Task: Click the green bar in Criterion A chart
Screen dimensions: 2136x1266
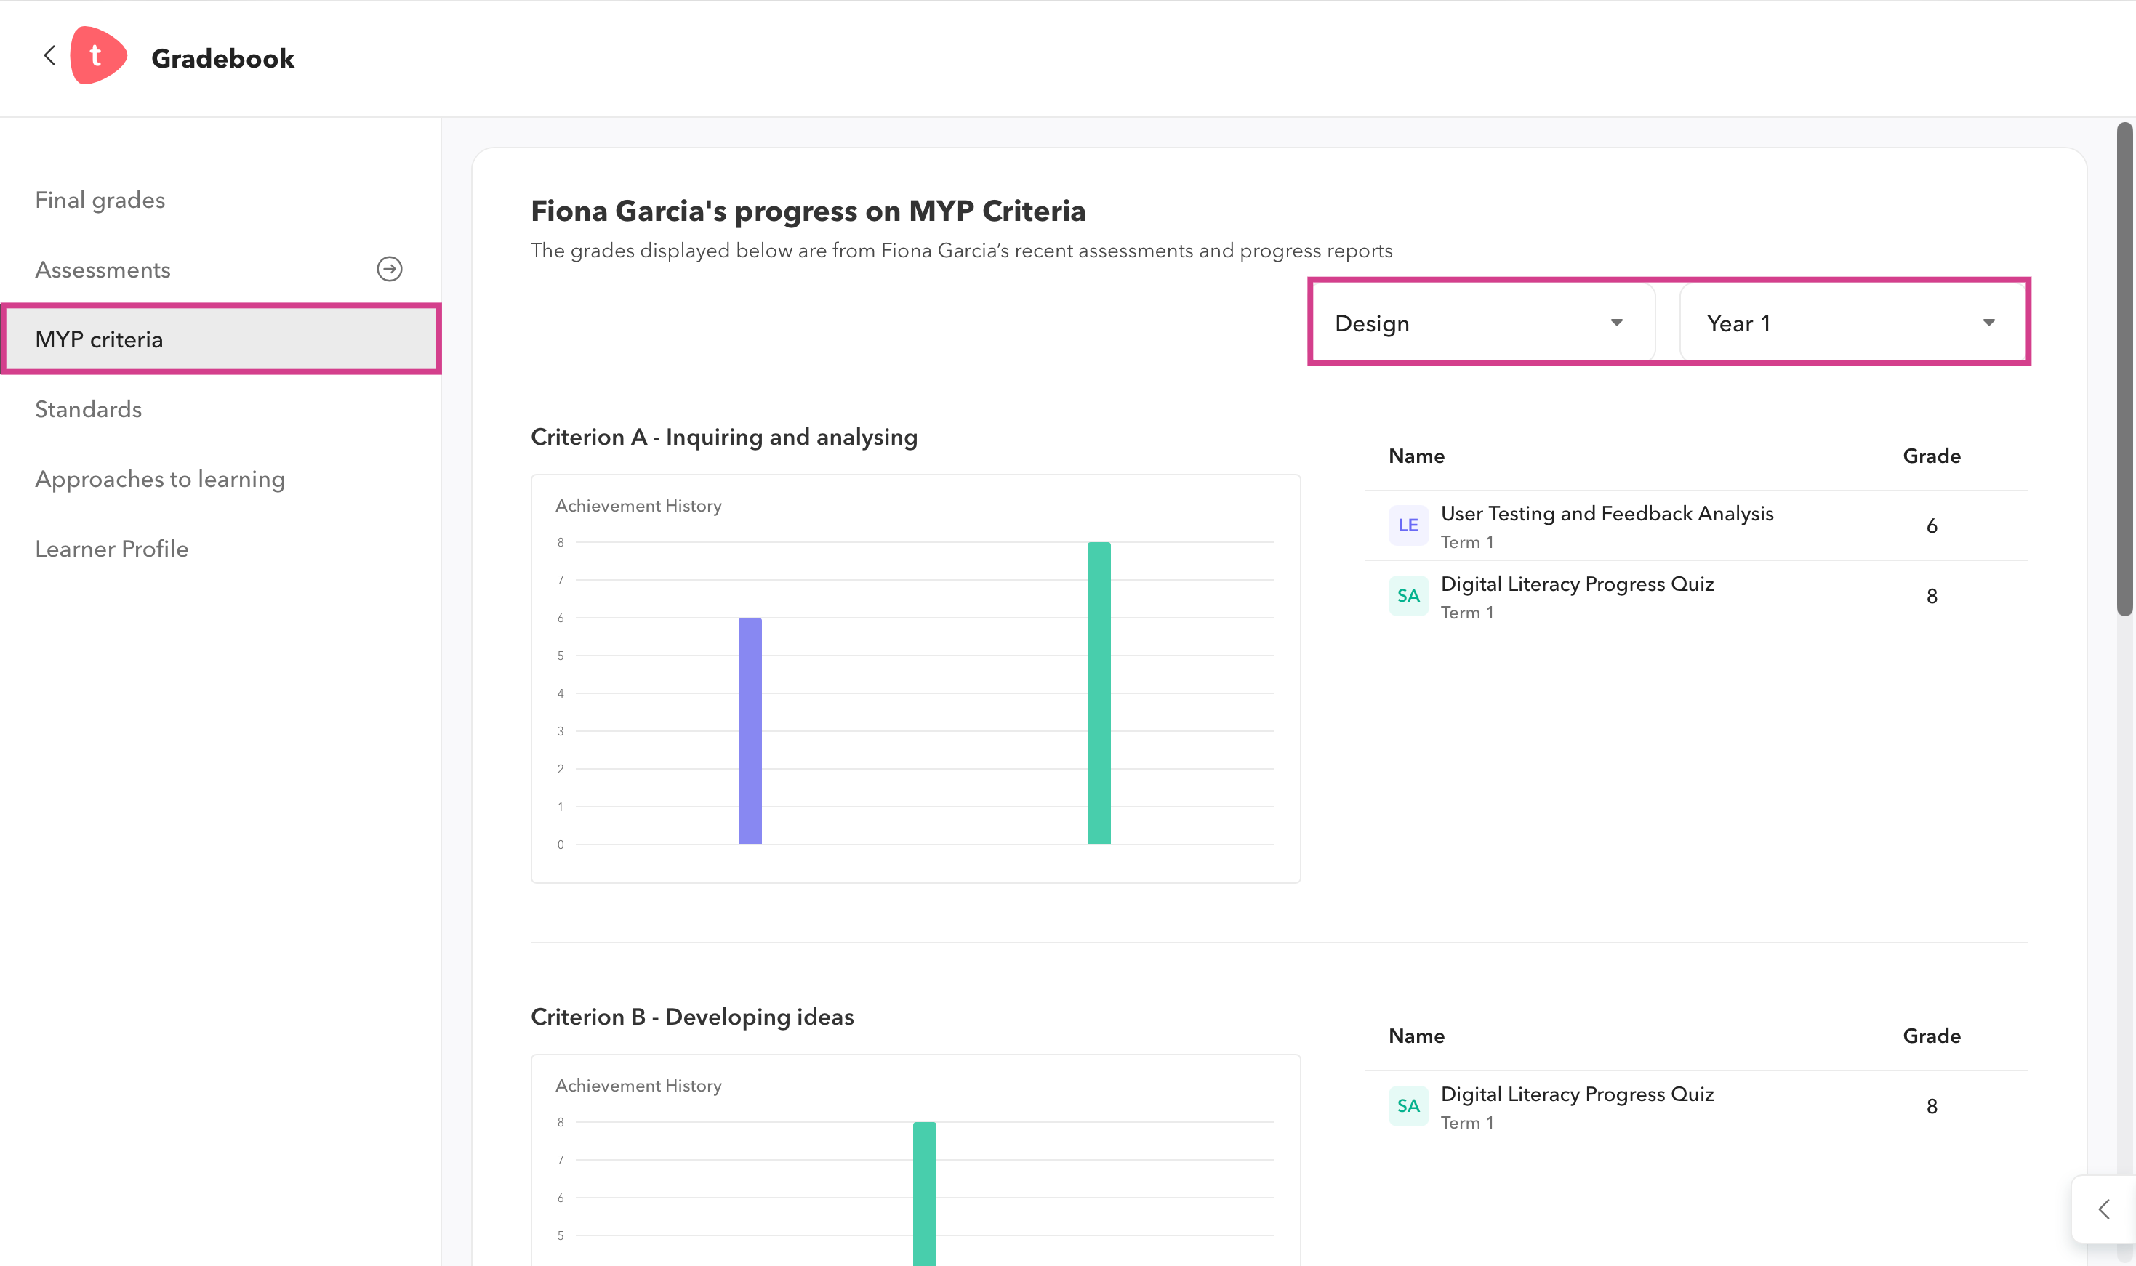Action: (1099, 693)
